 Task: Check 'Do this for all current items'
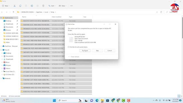point(69,47)
